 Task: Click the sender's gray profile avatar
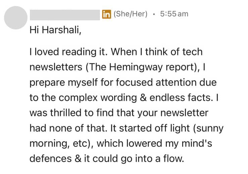[x=16, y=18]
